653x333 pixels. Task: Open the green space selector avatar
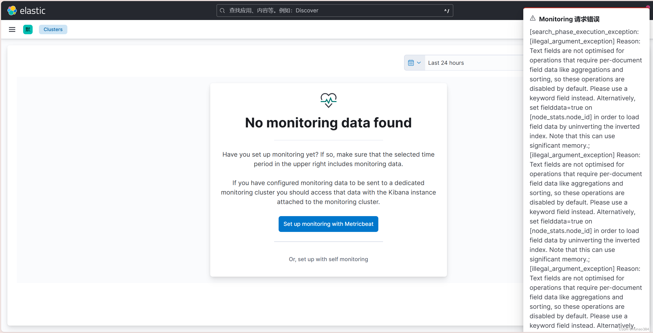tap(28, 29)
